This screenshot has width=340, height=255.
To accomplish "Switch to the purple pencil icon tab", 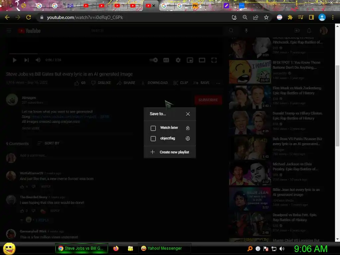I will tap(226, 6).
